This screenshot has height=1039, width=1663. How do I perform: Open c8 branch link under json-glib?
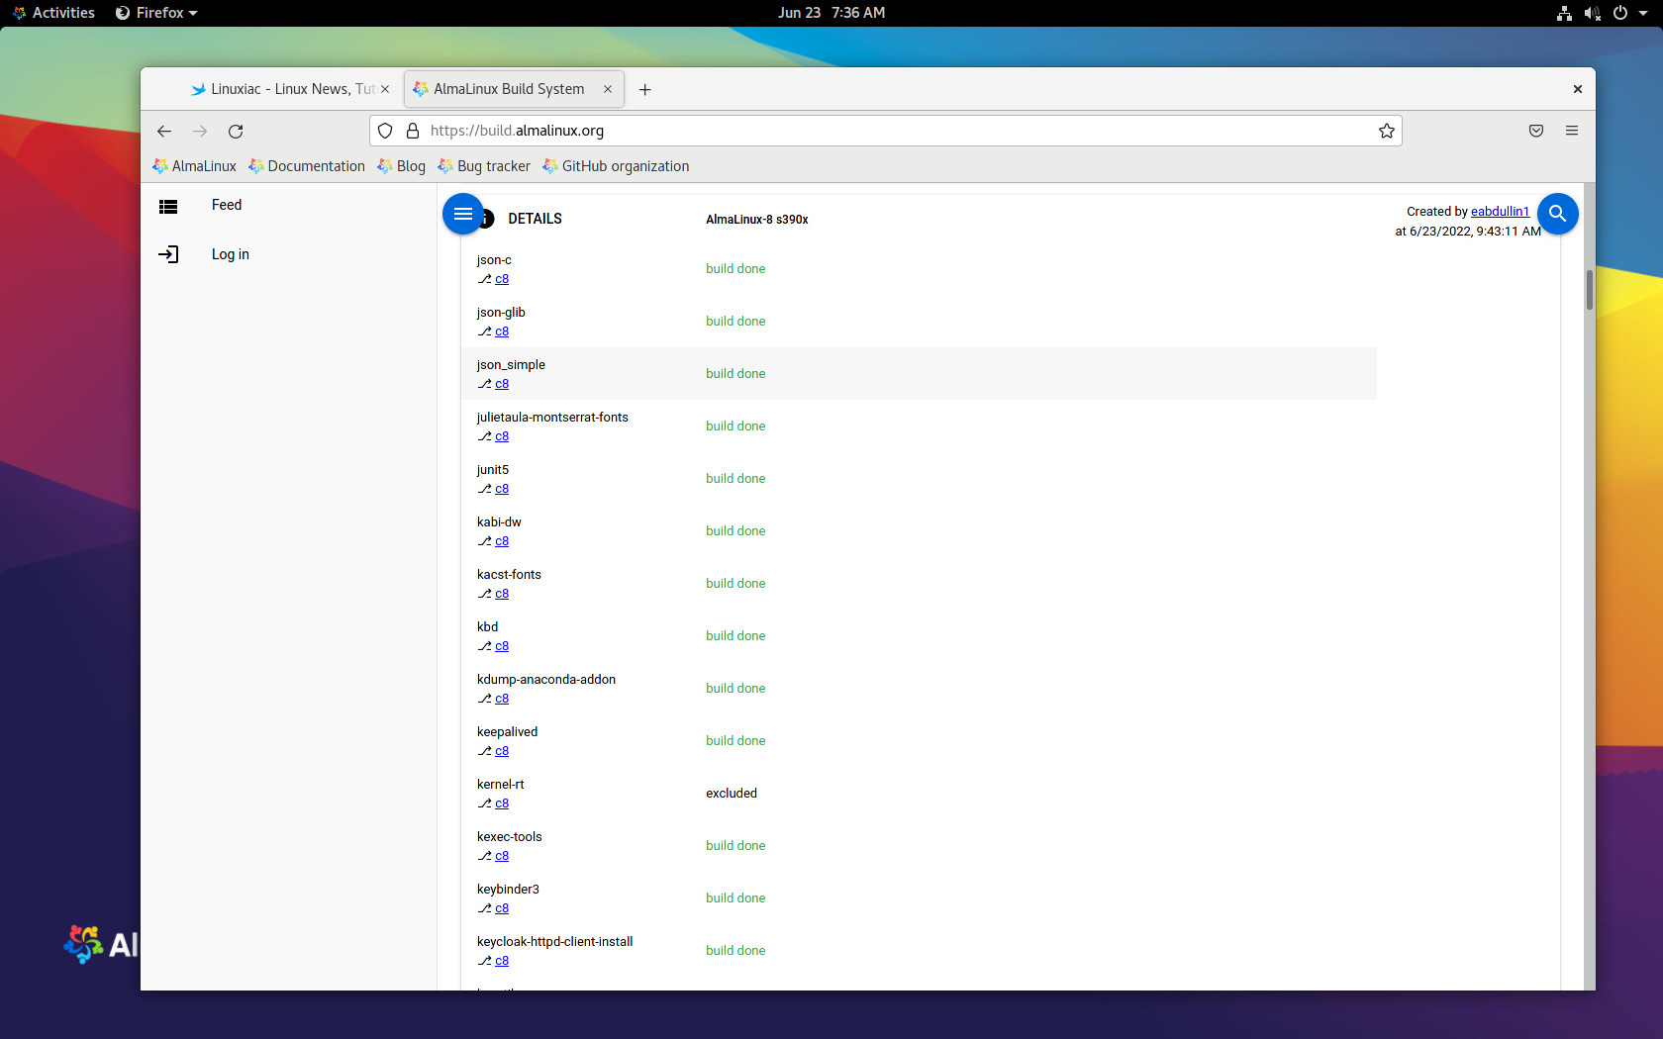coord(502,331)
